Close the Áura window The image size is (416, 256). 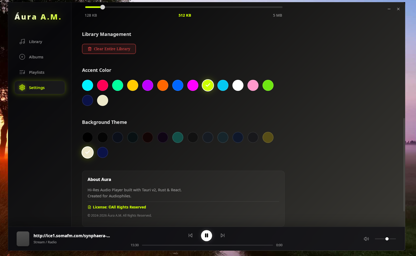pyautogui.click(x=398, y=9)
